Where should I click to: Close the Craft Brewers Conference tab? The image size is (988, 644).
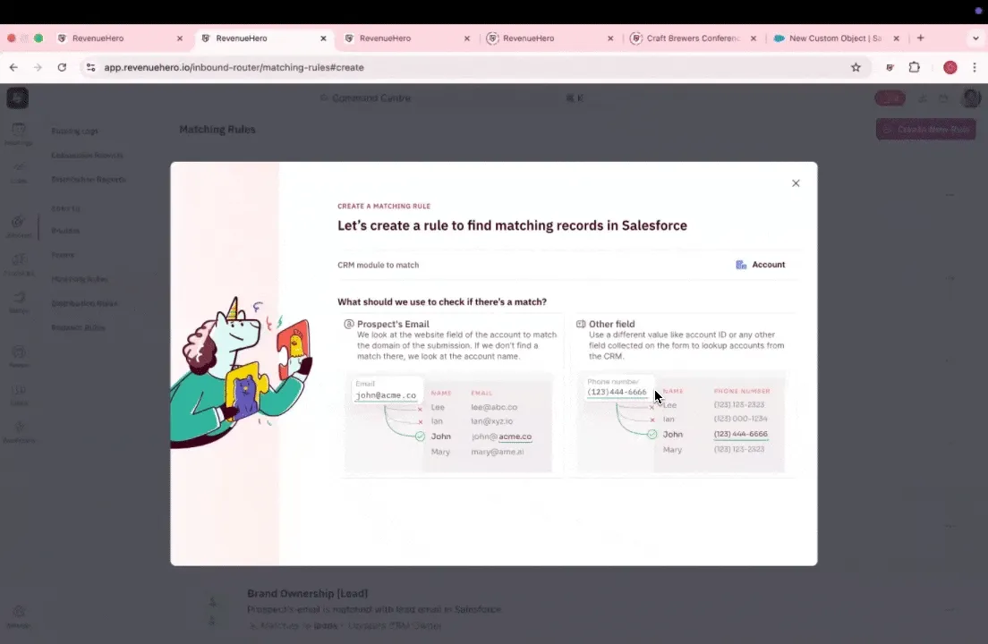[753, 38]
